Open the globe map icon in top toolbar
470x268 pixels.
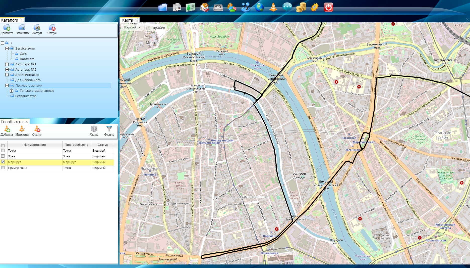[259, 7]
